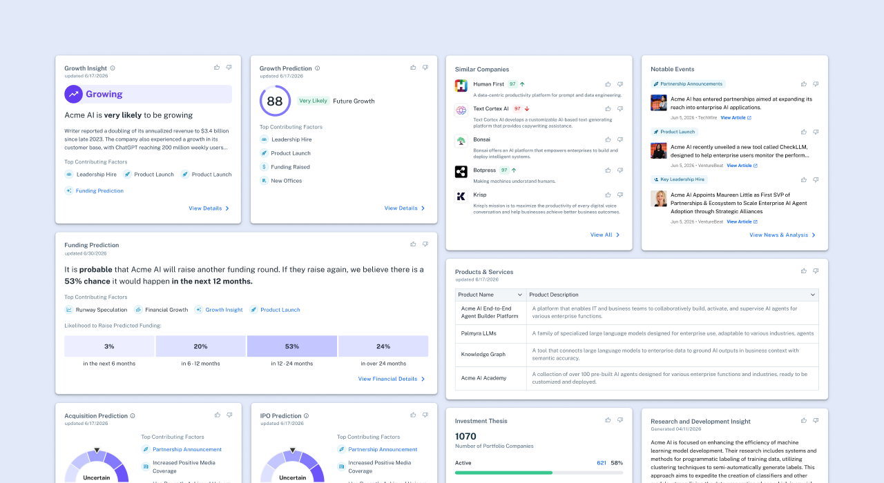The image size is (884, 483).
Task: Click the Acme AI Academy product cell
Action: point(491,378)
